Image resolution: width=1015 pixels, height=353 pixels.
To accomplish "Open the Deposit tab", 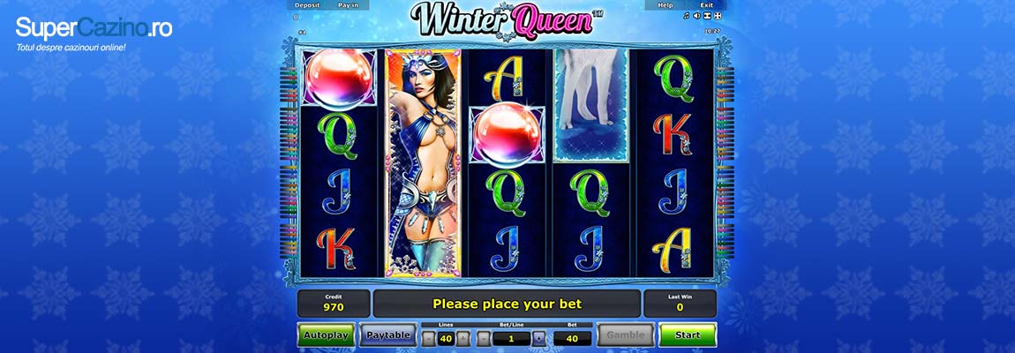I will (307, 5).
